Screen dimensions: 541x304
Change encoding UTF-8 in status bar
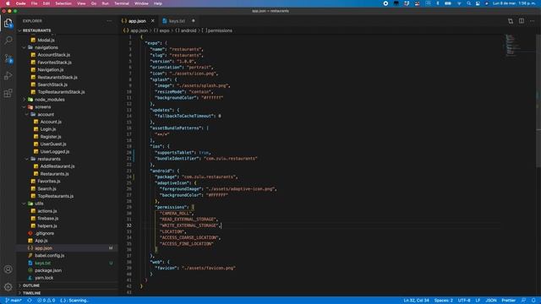(x=464, y=301)
